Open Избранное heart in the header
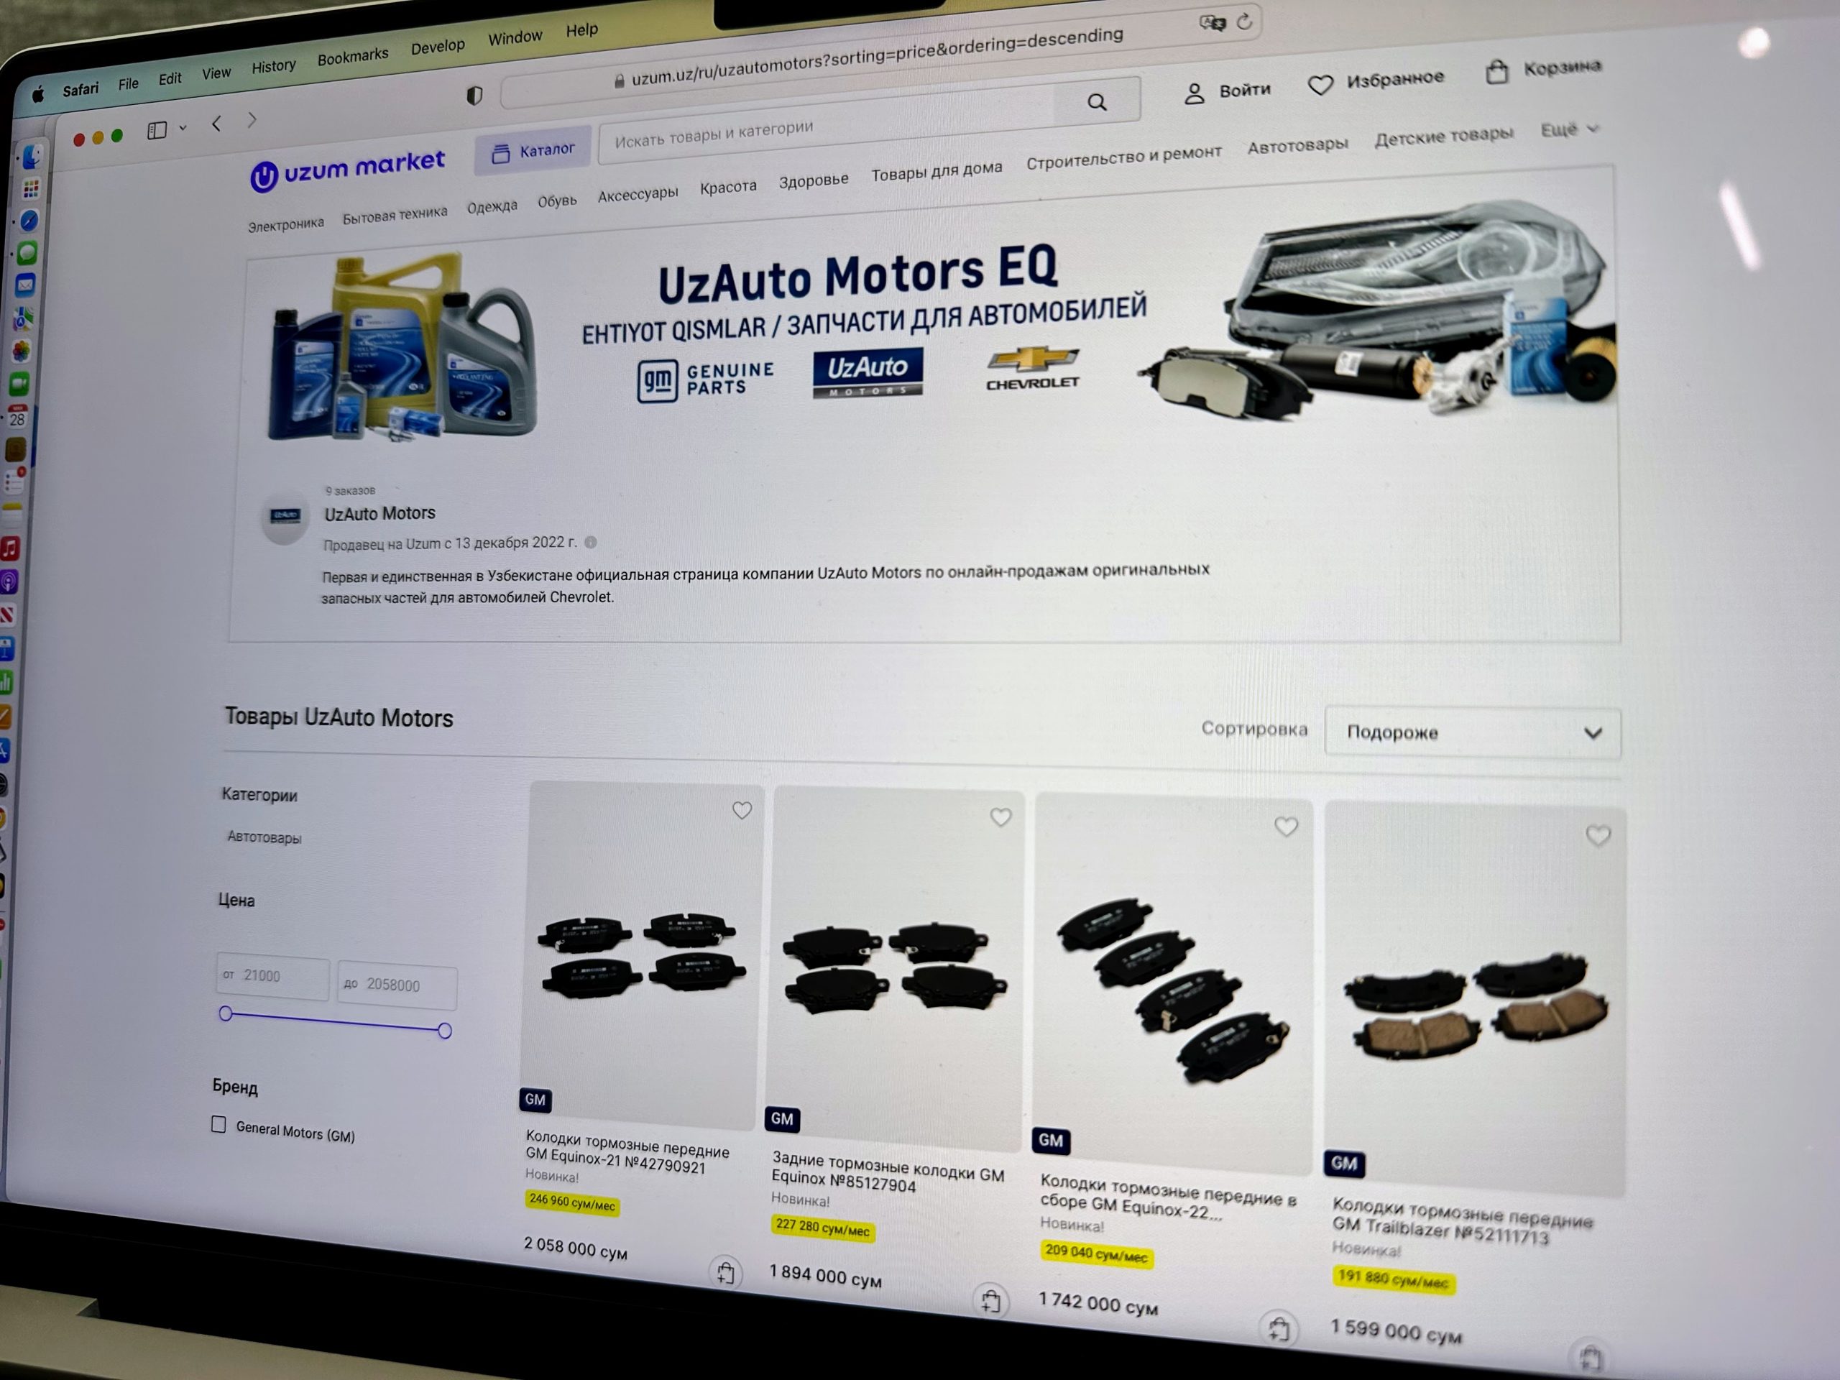The width and height of the screenshot is (1840, 1380). 1376,80
